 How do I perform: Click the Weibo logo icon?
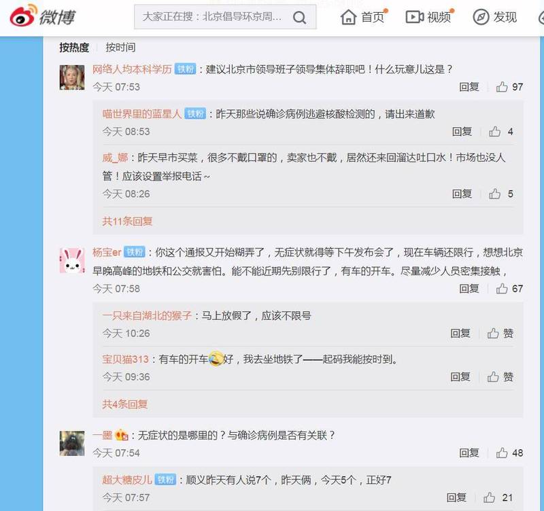point(23,15)
